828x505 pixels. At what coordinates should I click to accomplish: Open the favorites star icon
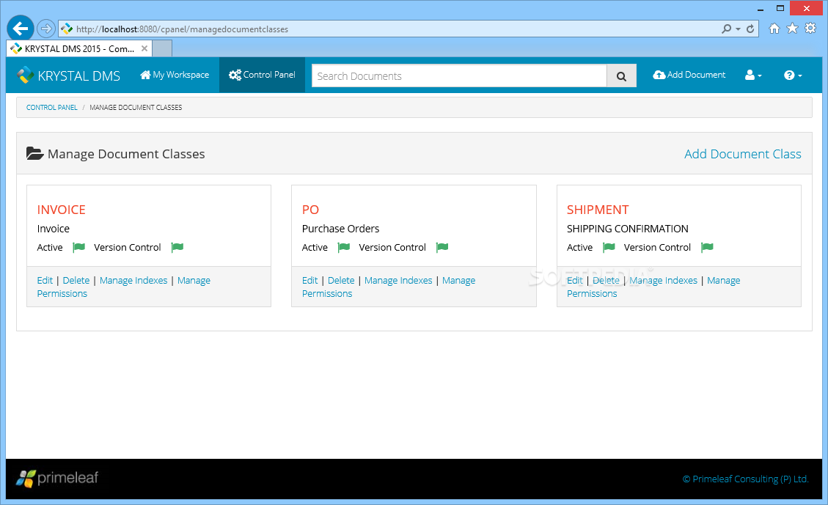[792, 29]
